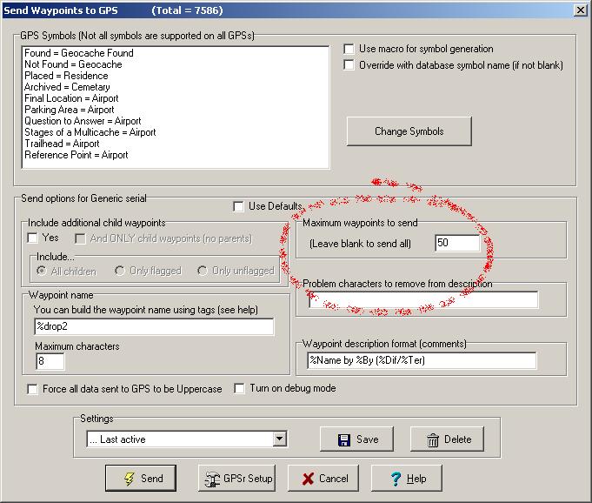Click the waypoint name tag field

coord(152,326)
